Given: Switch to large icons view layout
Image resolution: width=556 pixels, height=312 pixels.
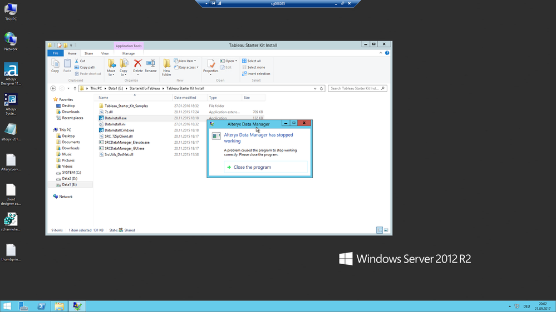Looking at the screenshot, I should pyautogui.click(x=386, y=230).
